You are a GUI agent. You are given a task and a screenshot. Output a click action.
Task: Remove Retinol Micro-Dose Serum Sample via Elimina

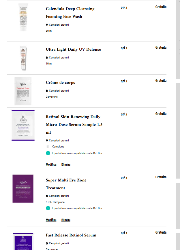[x=66, y=164]
